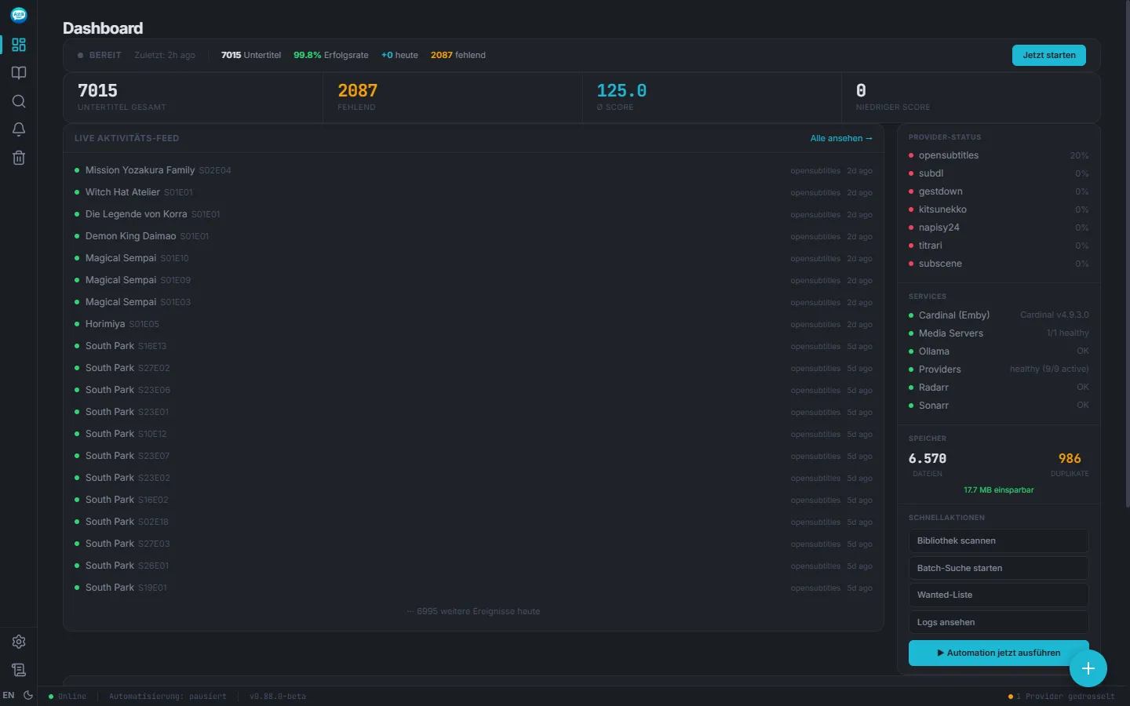Click the Radarr service row
Viewport: 1130px width, 706px height.
click(x=998, y=388)
